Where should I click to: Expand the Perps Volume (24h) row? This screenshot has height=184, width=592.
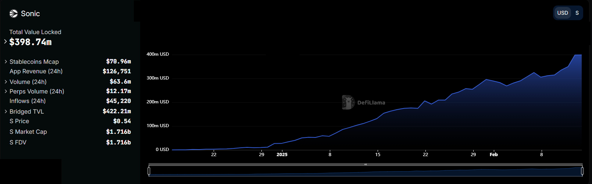[x=6, y=91]
